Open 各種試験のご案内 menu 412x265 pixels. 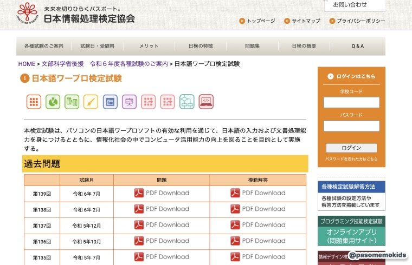tap(44, 46)
